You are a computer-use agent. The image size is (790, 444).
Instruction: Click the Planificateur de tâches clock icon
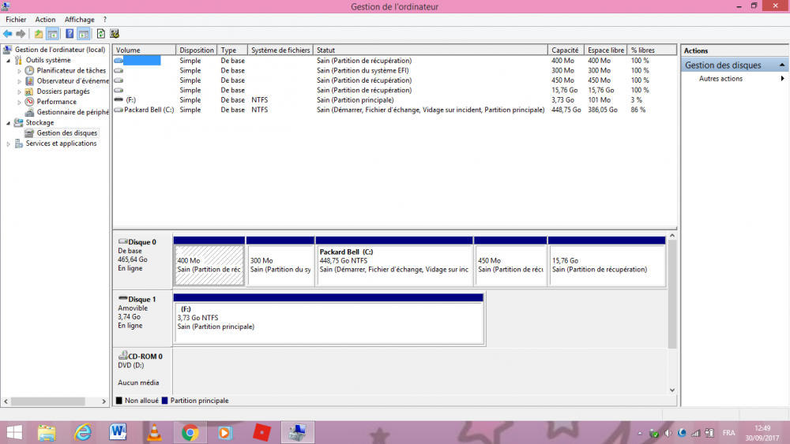tap(30, 70)
